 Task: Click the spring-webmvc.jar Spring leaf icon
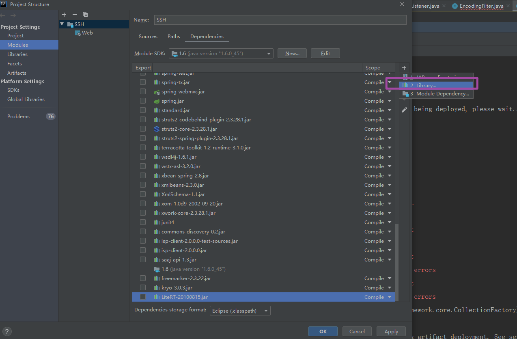pos(157,92)
